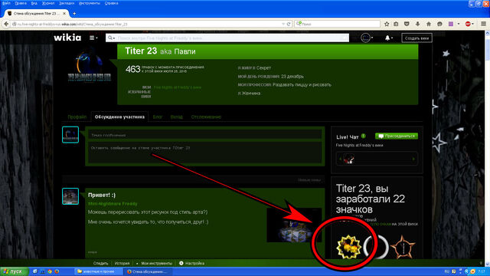This screenshot has height=276, width=490.
Task: Open the downloads arrow icon
Action: (x=417, y=24)
